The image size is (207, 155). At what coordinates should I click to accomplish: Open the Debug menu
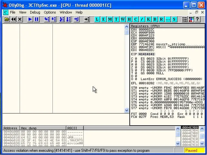click(35, 12)
